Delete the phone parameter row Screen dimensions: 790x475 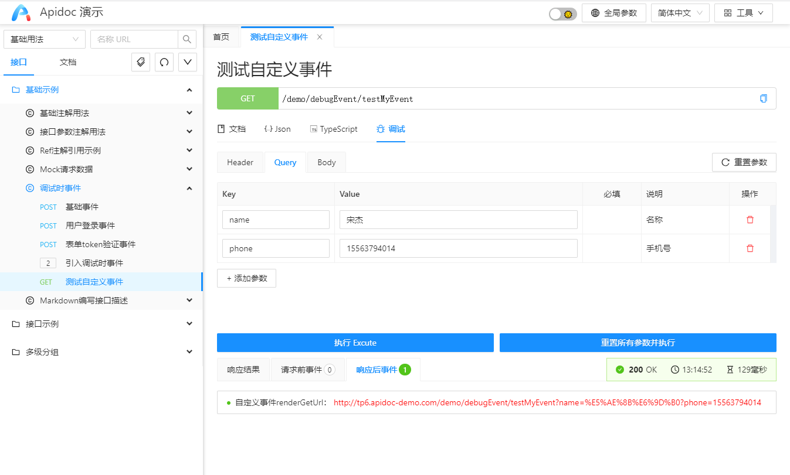click(x=750, y=248)
